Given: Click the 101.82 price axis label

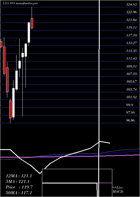Looking at the screenshot, I should coord(132,97).
